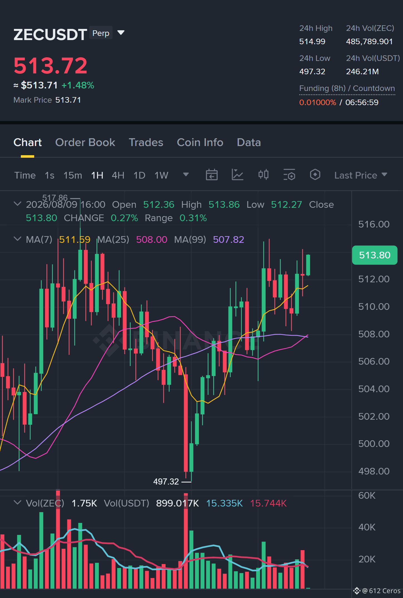Open the Trades tab

[146, 142]
